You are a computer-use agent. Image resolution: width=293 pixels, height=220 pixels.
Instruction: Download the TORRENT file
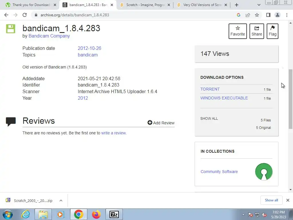click(x=210, y=89)
